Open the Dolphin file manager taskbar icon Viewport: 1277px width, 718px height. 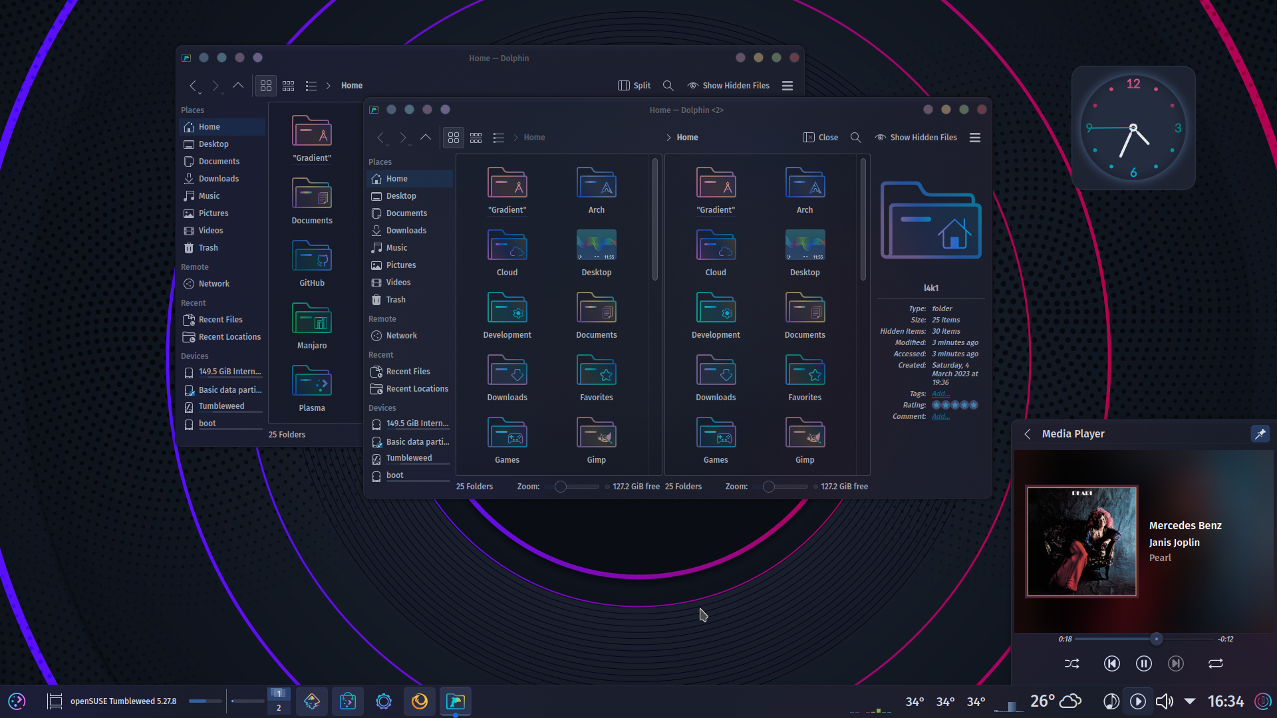pyautogui.click(x=456, y=701)
